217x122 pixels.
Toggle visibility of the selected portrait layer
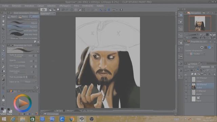click(186, 86)
